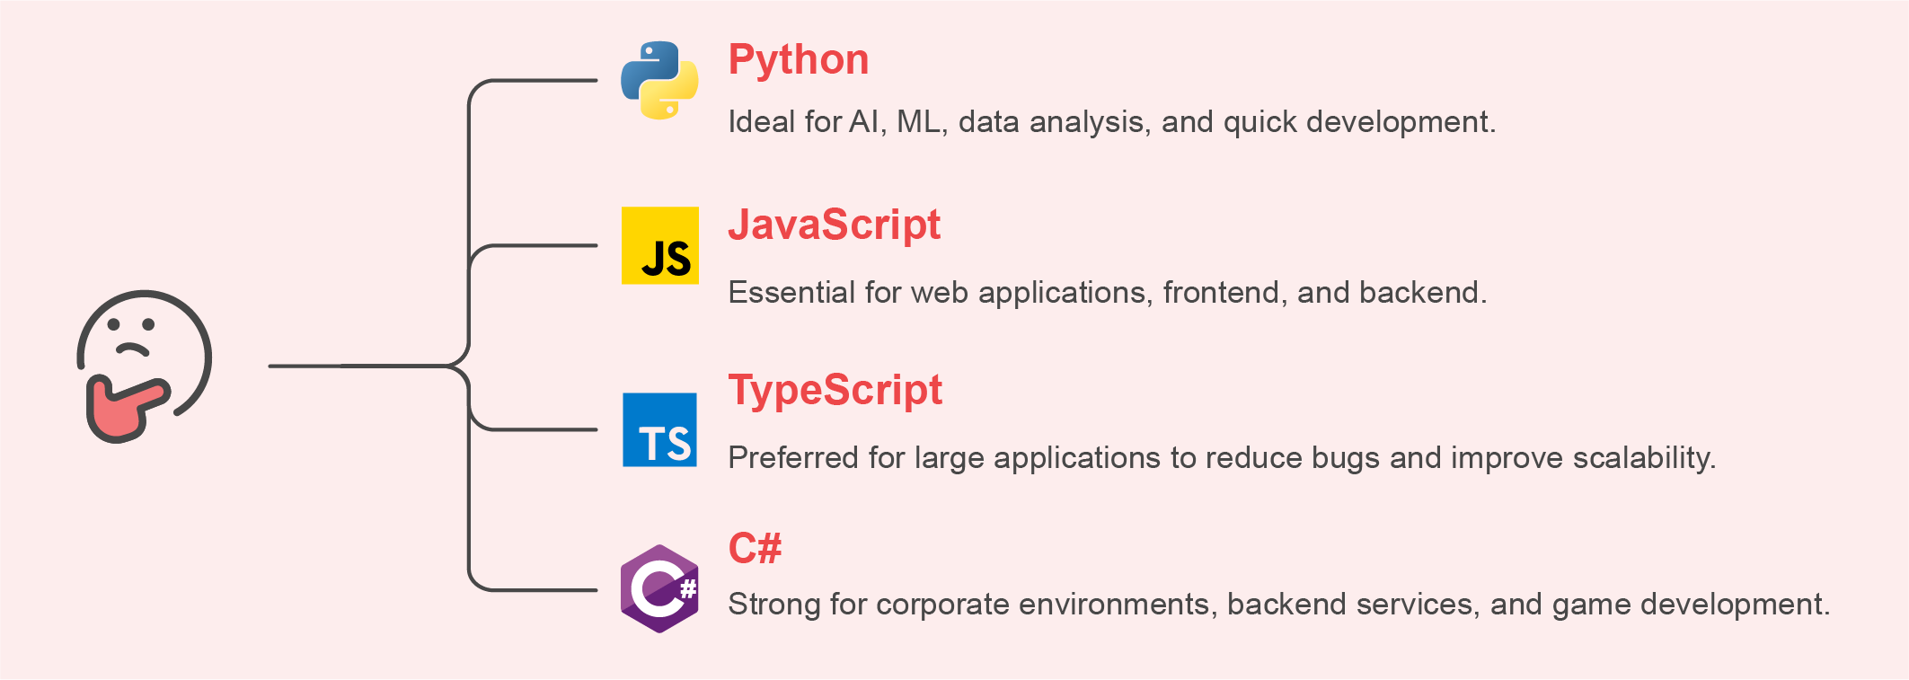Click the 'Strong for corporate environments' description

pos(1277,605)
